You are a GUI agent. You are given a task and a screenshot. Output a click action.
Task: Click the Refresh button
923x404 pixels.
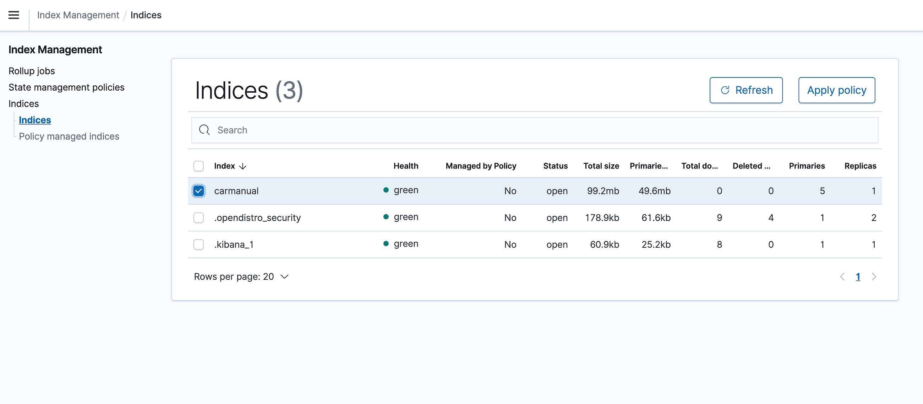pos(746,90)
